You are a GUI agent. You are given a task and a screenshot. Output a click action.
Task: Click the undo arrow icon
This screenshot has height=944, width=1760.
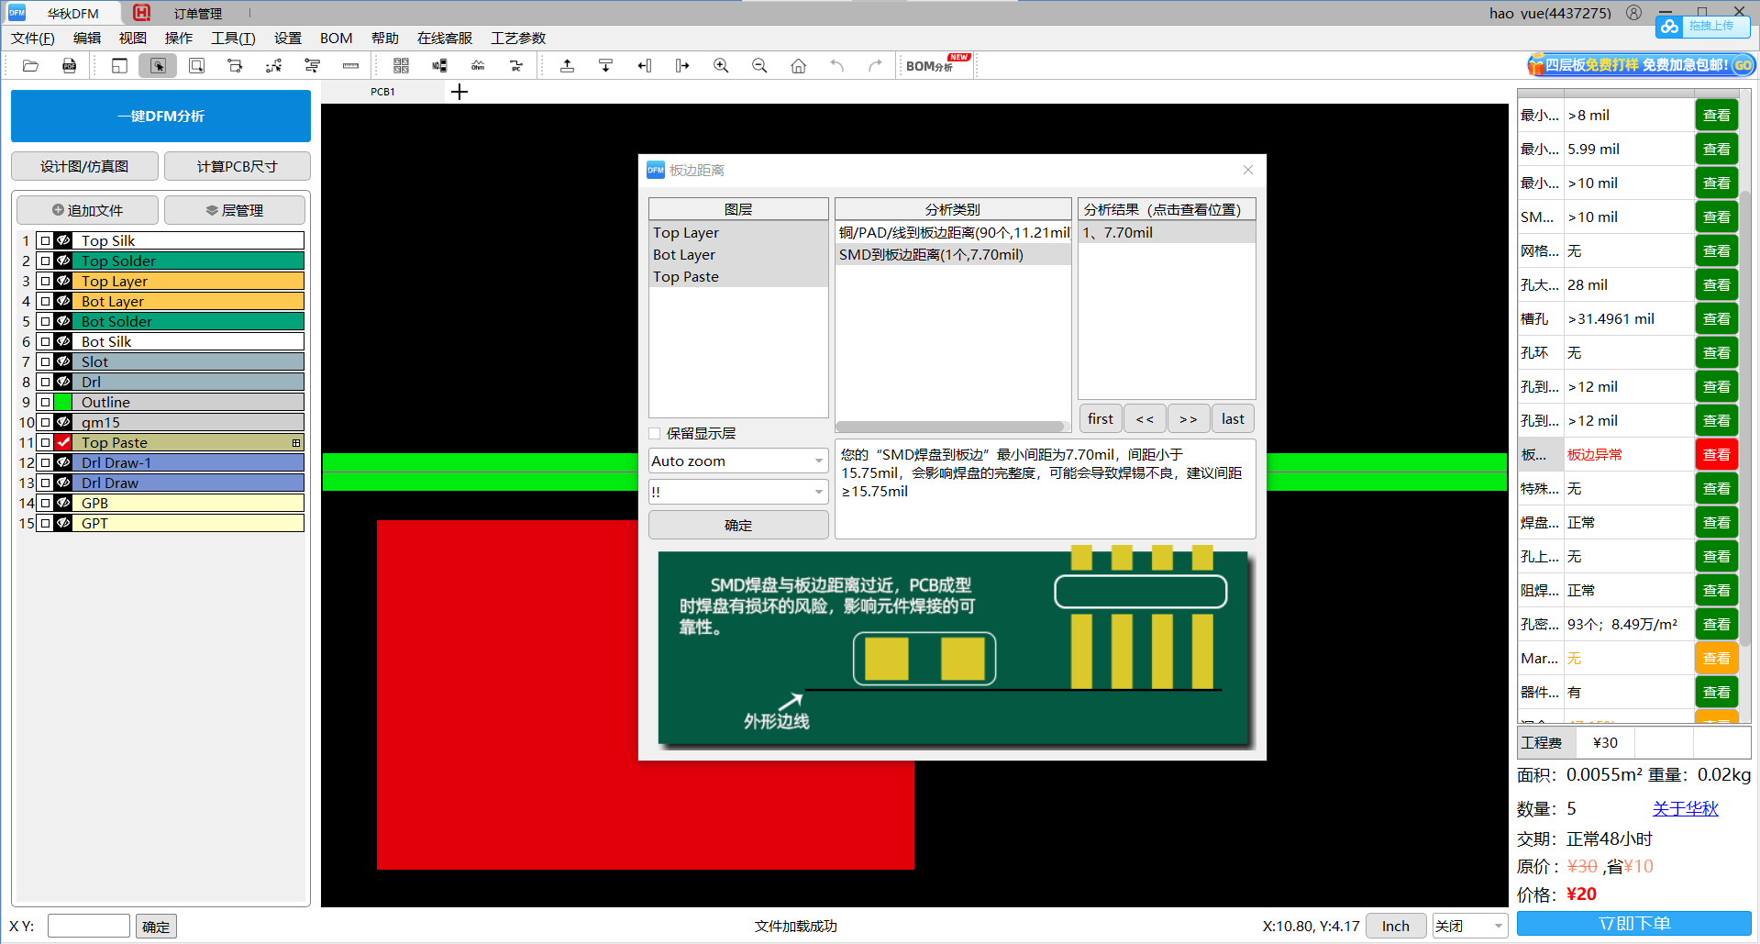836,65
